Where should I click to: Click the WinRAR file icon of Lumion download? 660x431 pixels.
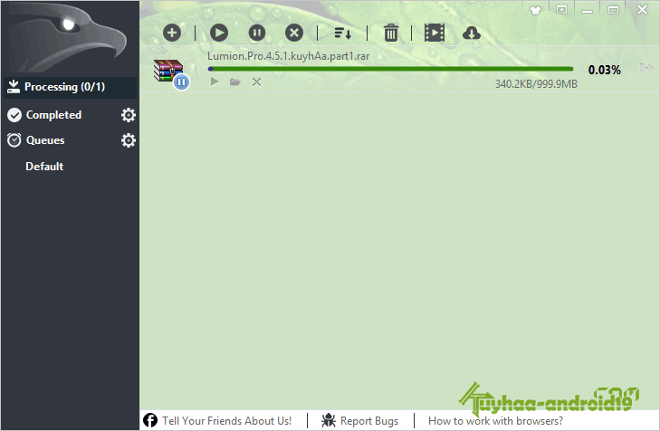pos(167,70)
